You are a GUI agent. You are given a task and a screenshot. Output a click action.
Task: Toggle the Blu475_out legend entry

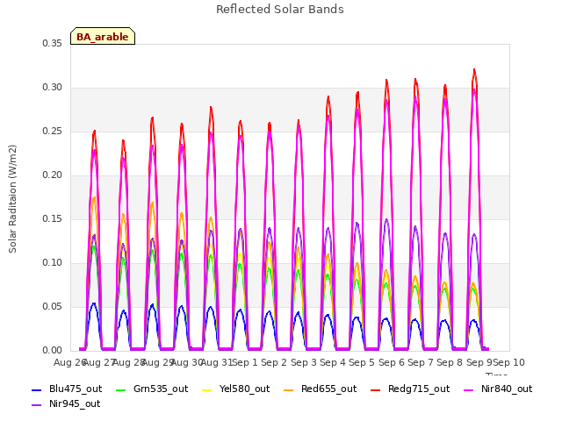(x=67, y=389)
